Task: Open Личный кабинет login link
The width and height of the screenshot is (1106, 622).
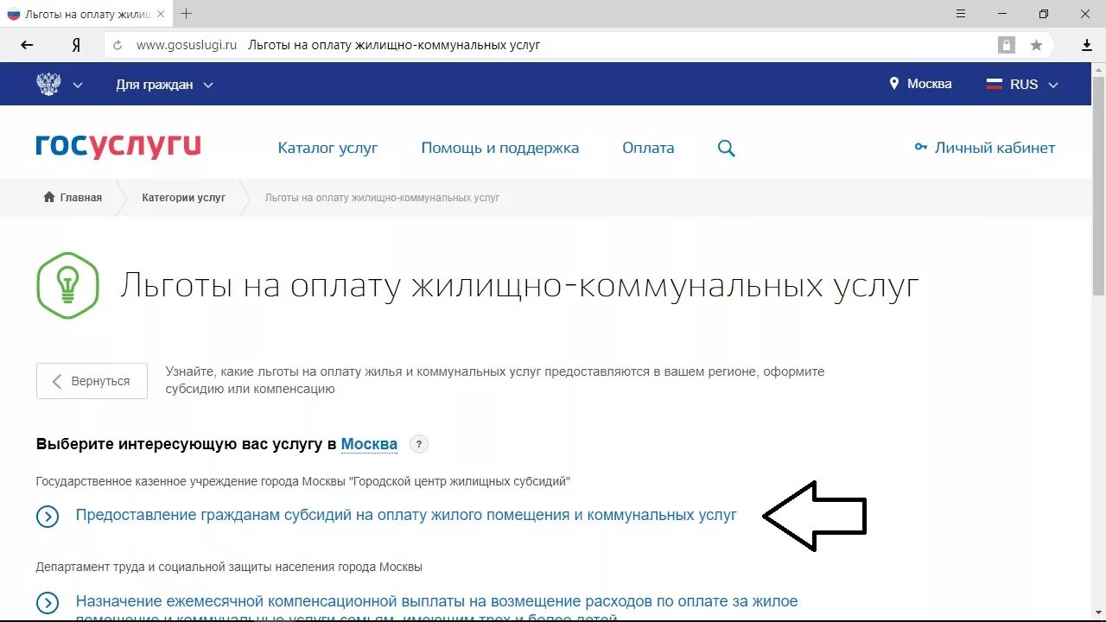Action: click(985, 148)
